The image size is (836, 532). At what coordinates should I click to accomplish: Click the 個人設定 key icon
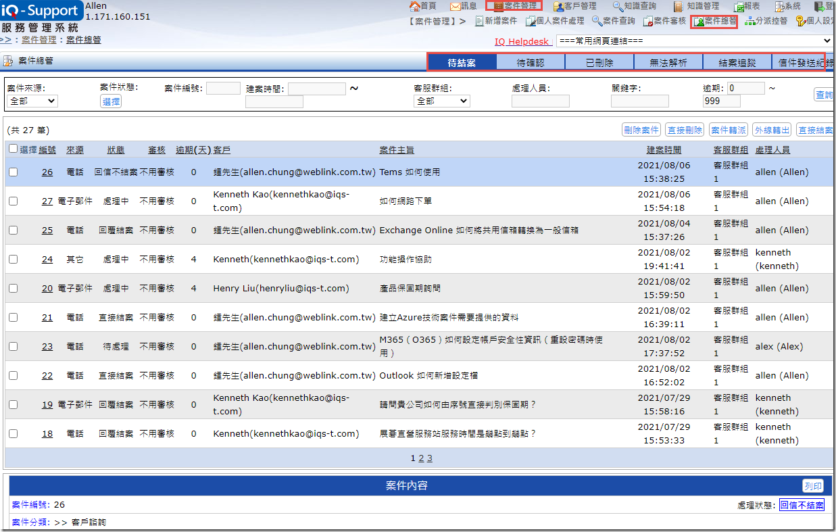[801, 21]
